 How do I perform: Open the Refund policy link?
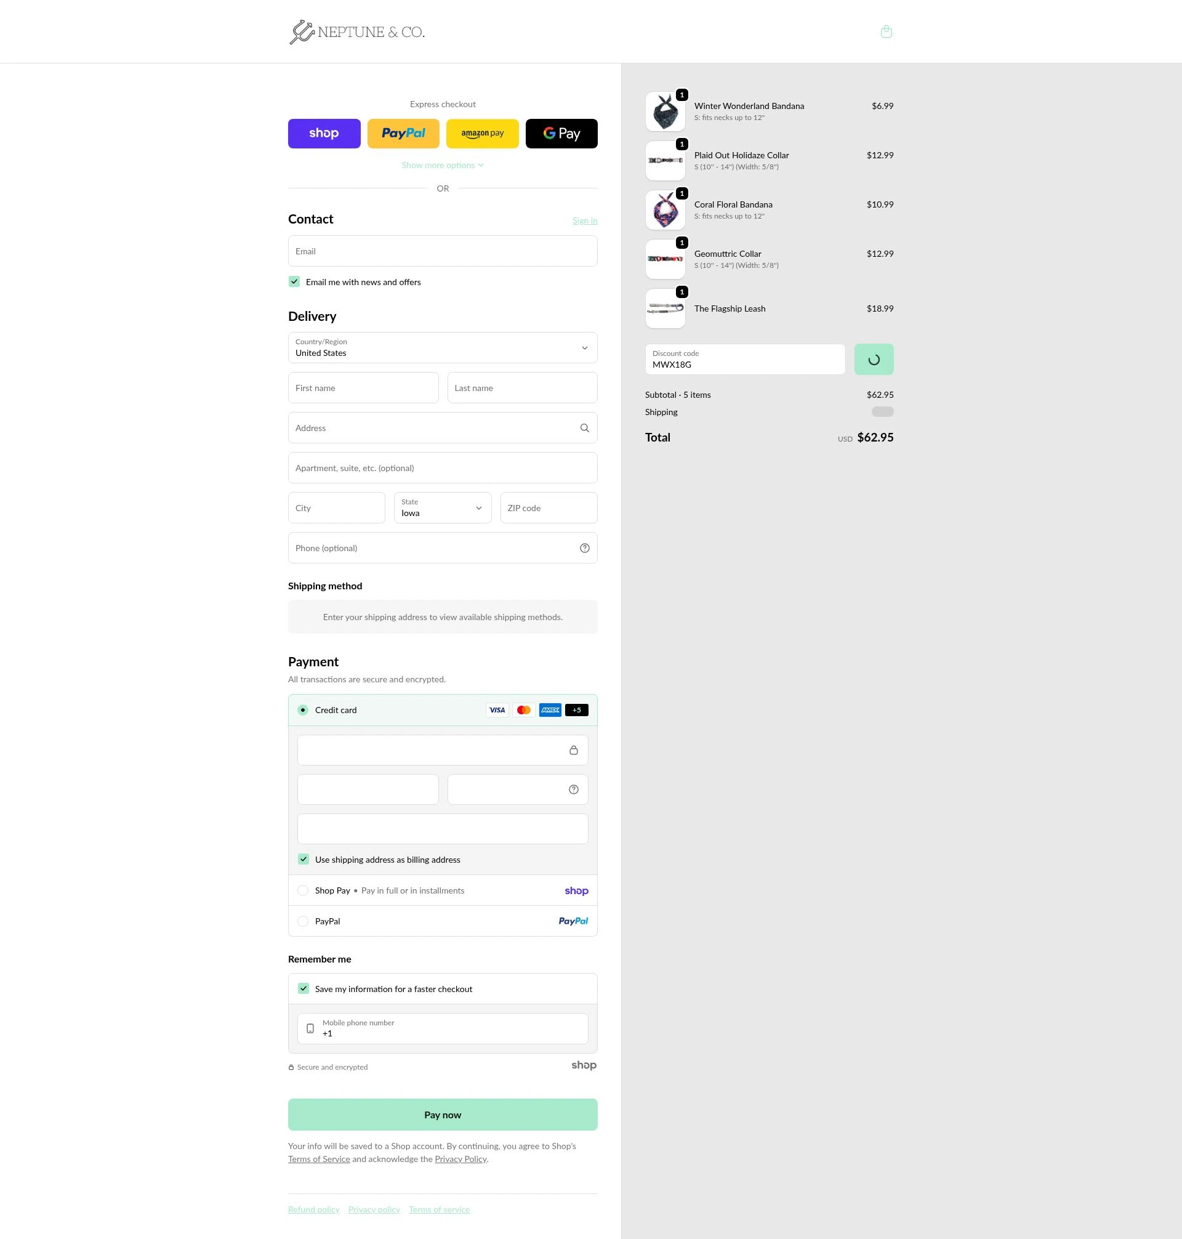point(313,1209)
